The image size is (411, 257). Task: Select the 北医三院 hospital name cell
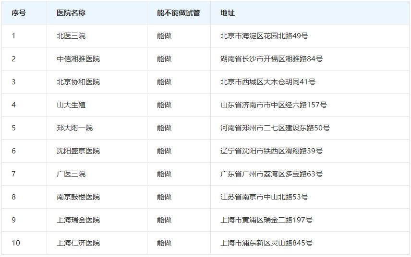[71, 36]
